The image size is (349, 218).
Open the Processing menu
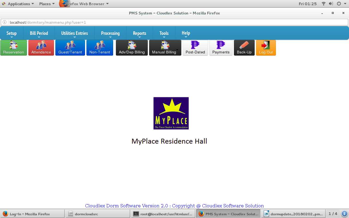click(x=110, y=33)
